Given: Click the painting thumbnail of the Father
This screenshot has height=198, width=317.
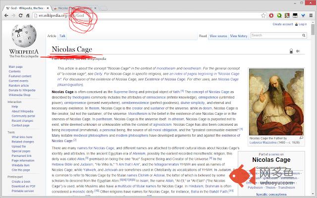Looking at the screenshot, I should point(276,102).
